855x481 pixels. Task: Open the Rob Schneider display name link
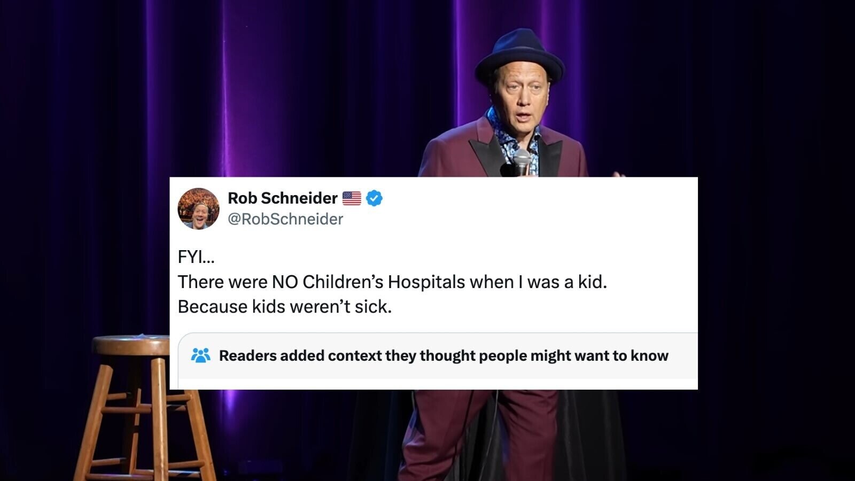point(282,198)
